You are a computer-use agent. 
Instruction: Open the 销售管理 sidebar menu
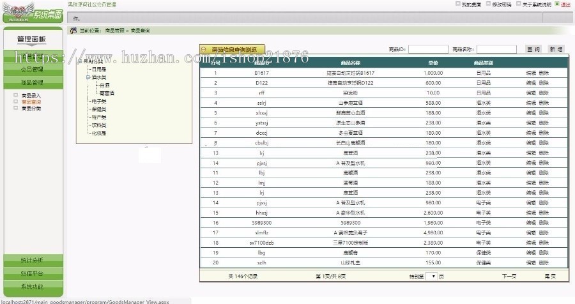point(33,56)
